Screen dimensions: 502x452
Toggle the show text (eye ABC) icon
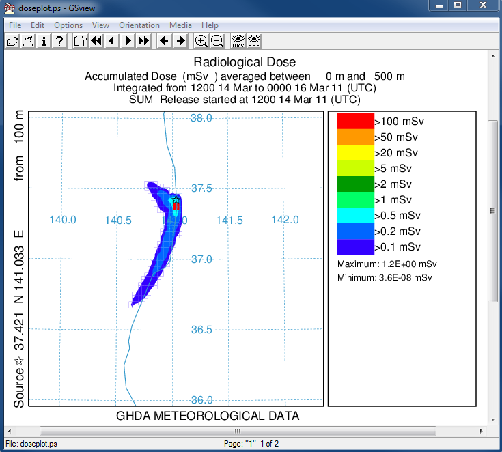click(238, 41)
